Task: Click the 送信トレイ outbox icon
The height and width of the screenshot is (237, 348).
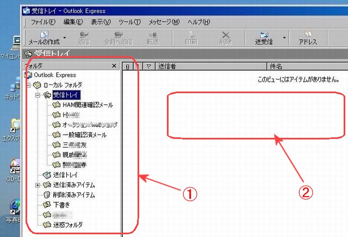Action: click(47, 175)
